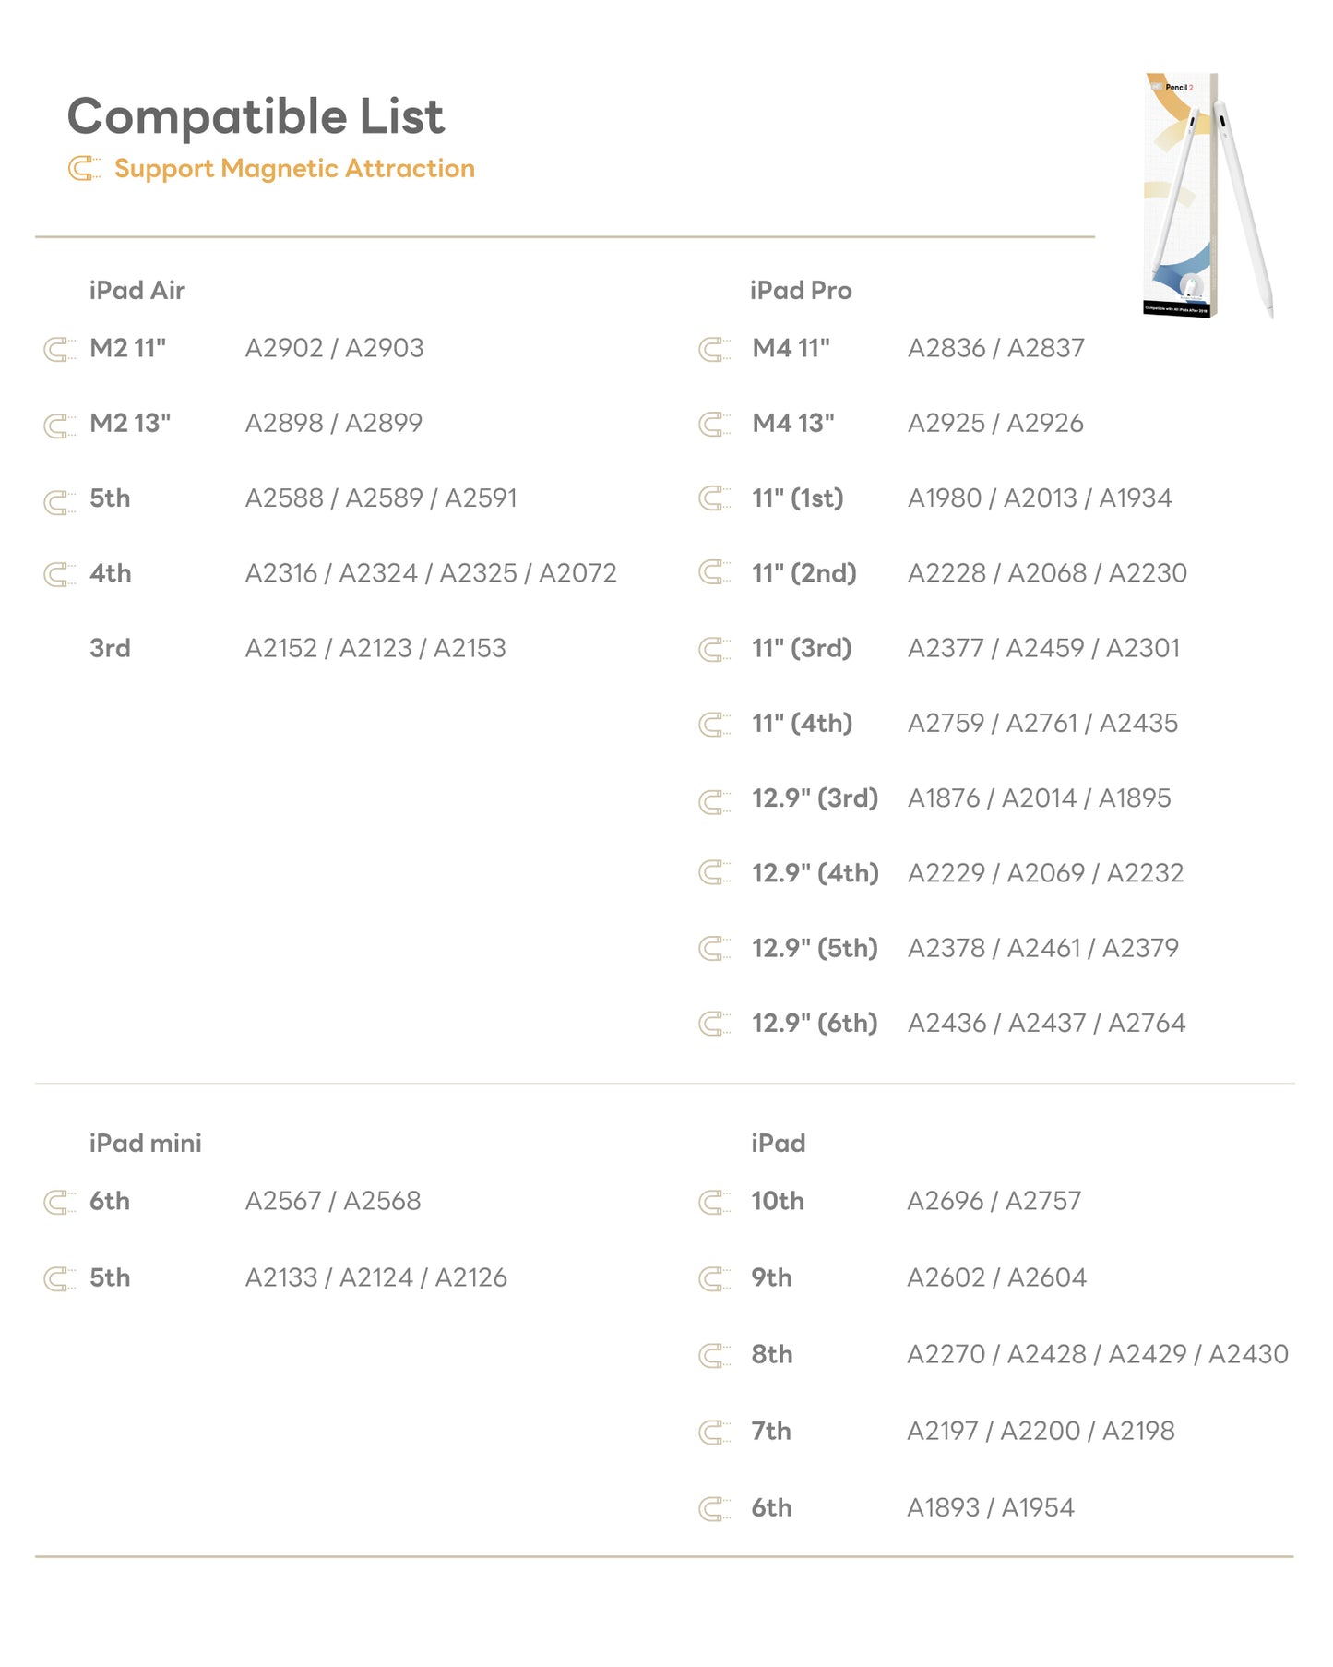Click model numbers A2567 / A2568
The height and width of the screenshot is (1667, 1333).
pos(333,1201)
